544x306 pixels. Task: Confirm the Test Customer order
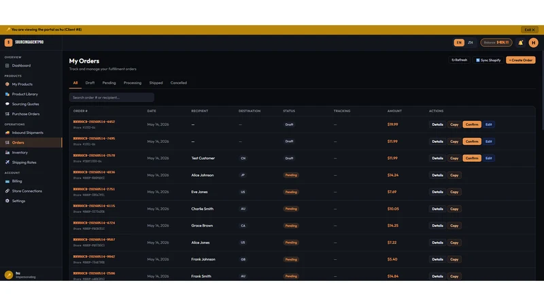click(x=471, y=158)
